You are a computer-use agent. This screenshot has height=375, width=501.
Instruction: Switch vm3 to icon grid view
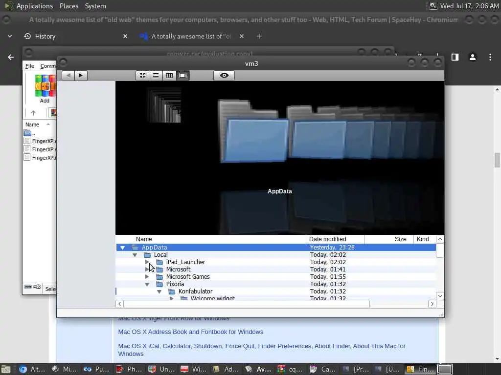142,76
